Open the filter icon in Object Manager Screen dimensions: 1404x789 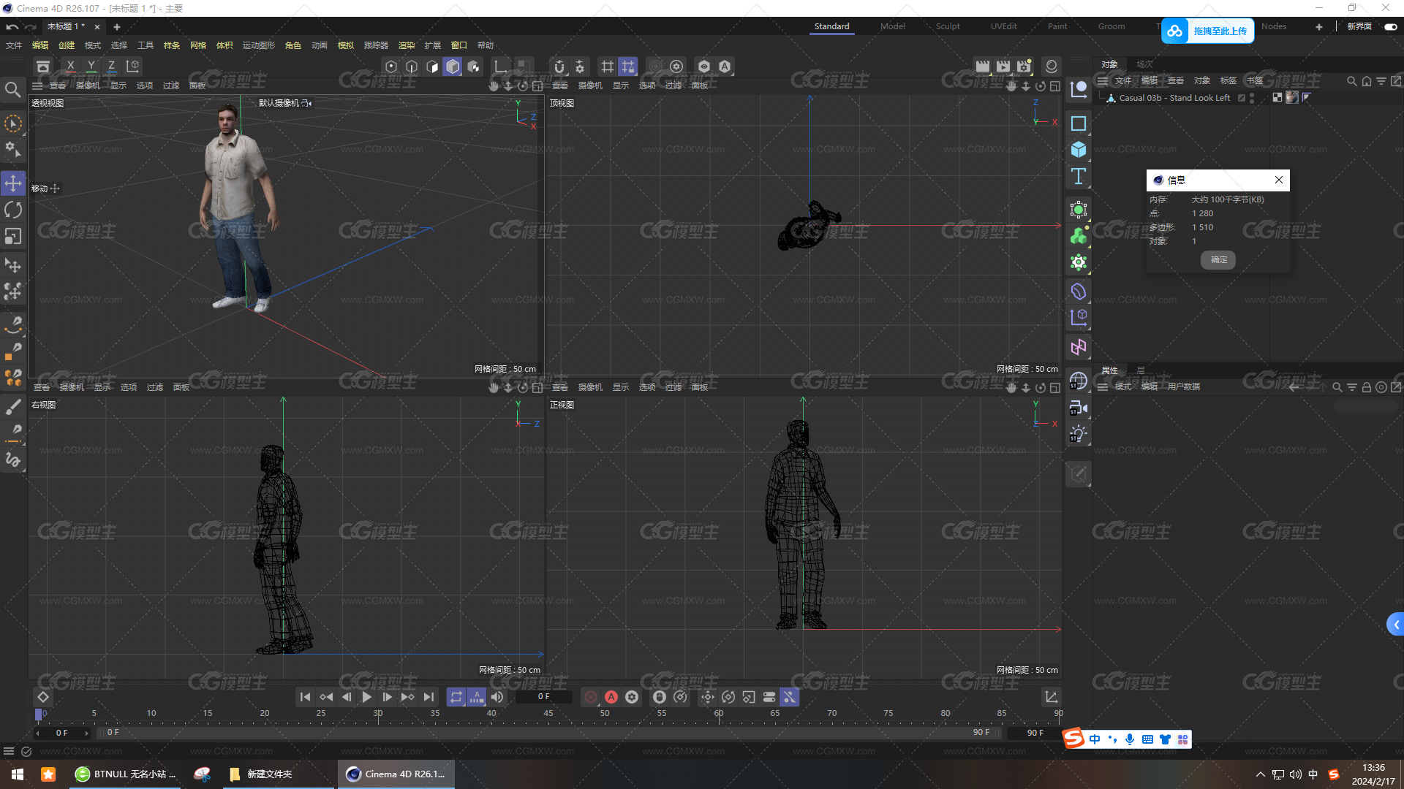click(1381, 81)
